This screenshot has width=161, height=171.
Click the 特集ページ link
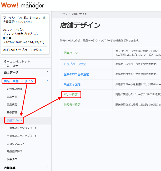71,53
